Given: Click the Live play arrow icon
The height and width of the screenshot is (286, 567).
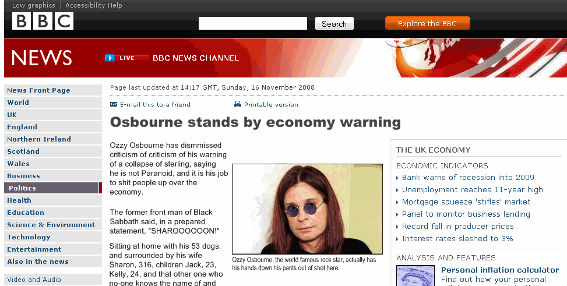Looking at the screenshot, I should [110, 58].
